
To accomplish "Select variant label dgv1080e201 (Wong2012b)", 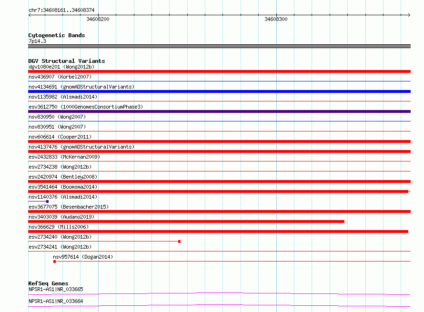I will [x=61, y=67].
